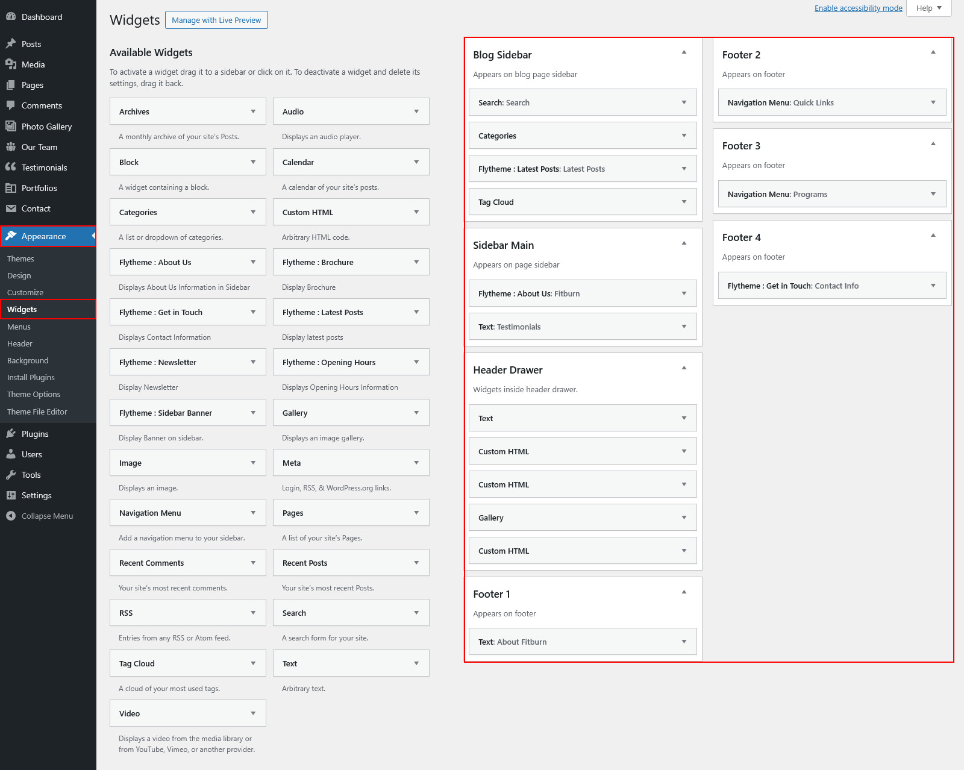The width and height of the screenshot is (964, 770).
Task: Expand the Archives available widget dropdown
Action: coord(253,111)
